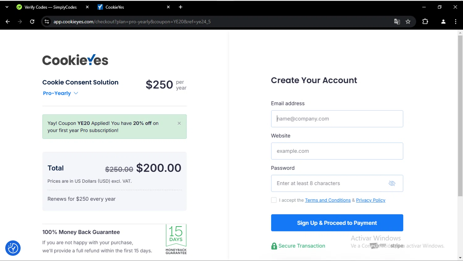Click the $200.00 total price
463x261 pixels.
(x=159, y=168)
